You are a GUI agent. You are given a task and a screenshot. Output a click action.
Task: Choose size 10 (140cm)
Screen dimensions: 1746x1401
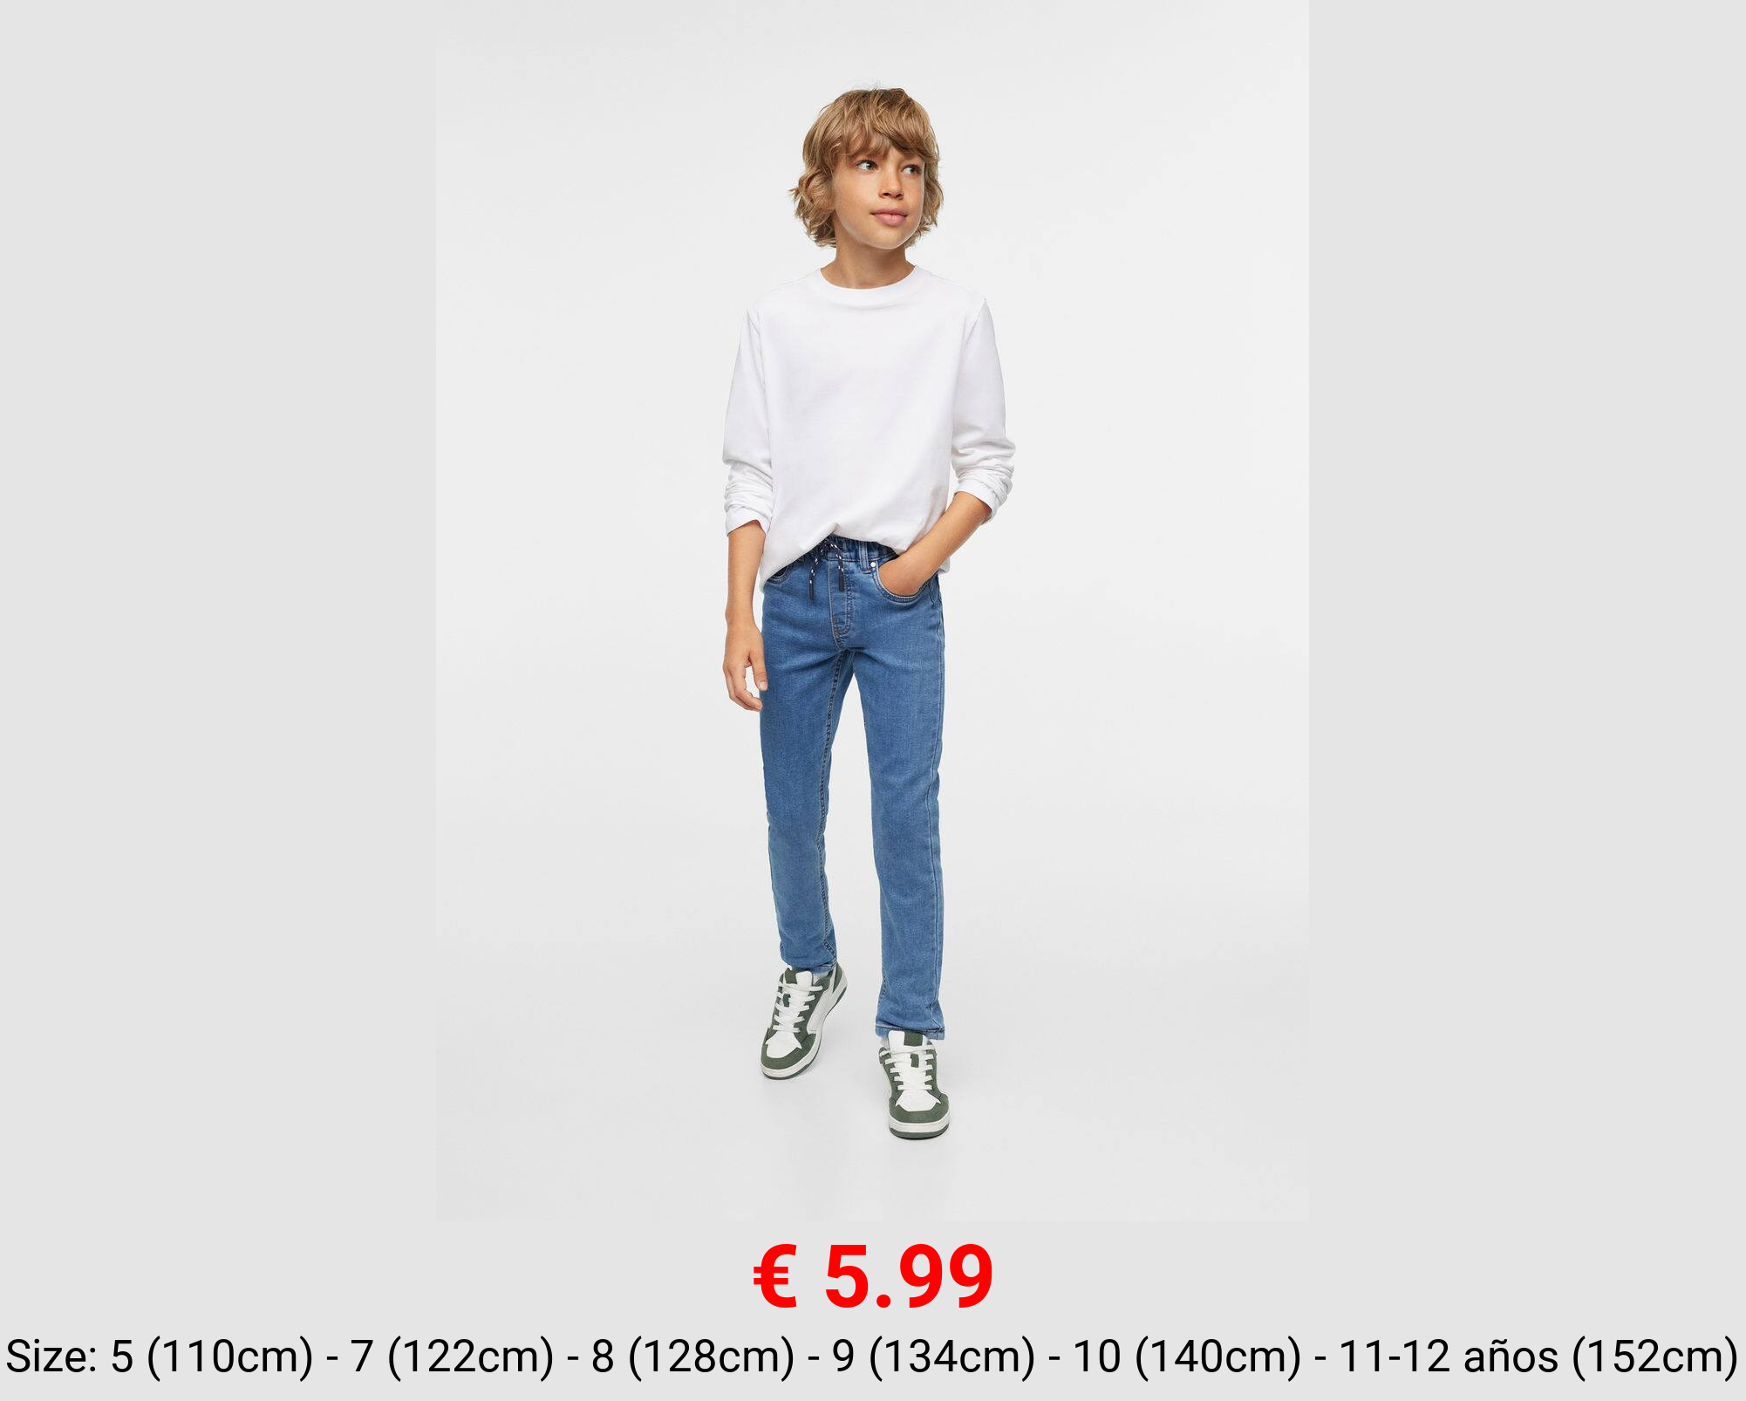tap(1187, 1357)
